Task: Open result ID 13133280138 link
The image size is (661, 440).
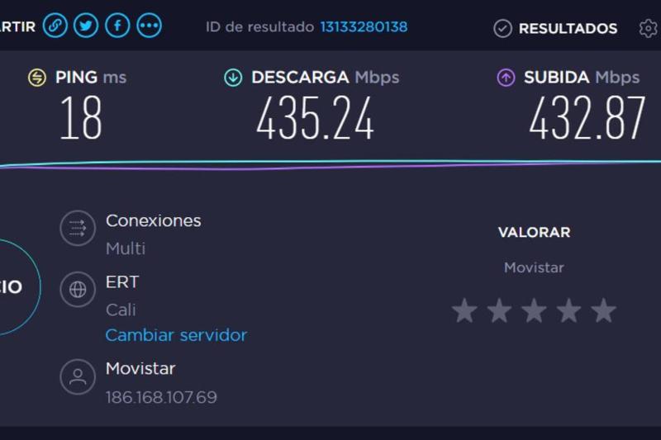Action: [364, 27]
